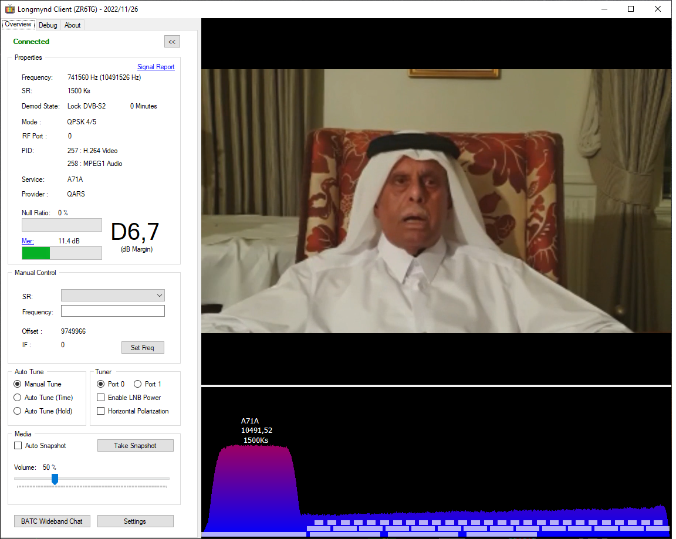Open the Settings dialog
Image resolution: width=676 pixels, height=539 pixels.
click(x=135, y=521)
